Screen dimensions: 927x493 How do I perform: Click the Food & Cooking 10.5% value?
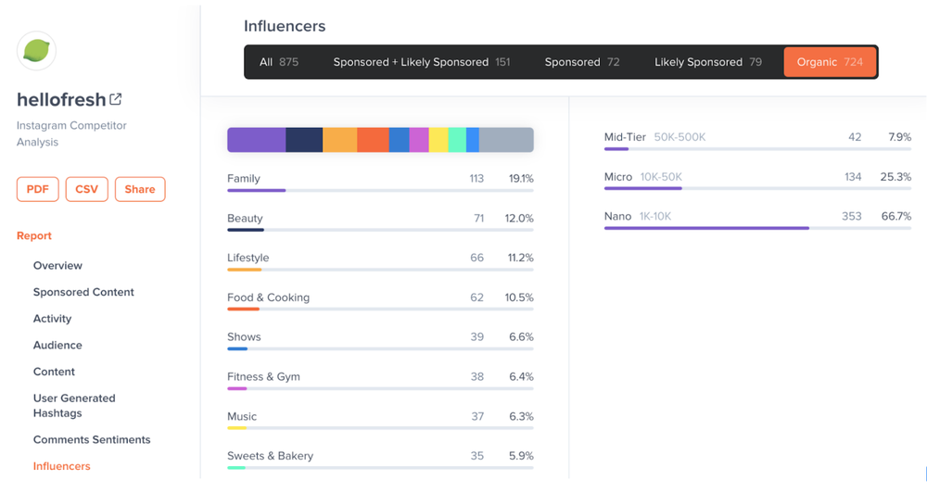click(519, 297)
